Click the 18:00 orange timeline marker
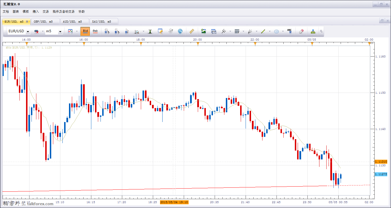The image size is (391, 208). point(141,43)
